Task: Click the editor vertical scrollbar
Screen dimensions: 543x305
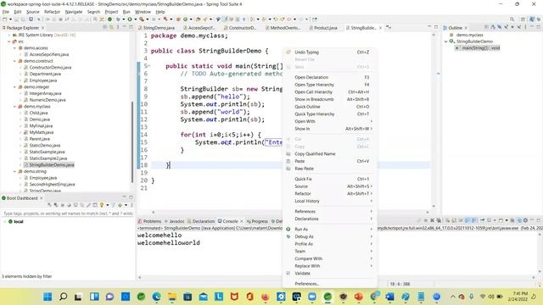Action: pyautogui.click(x=434, y=119)
